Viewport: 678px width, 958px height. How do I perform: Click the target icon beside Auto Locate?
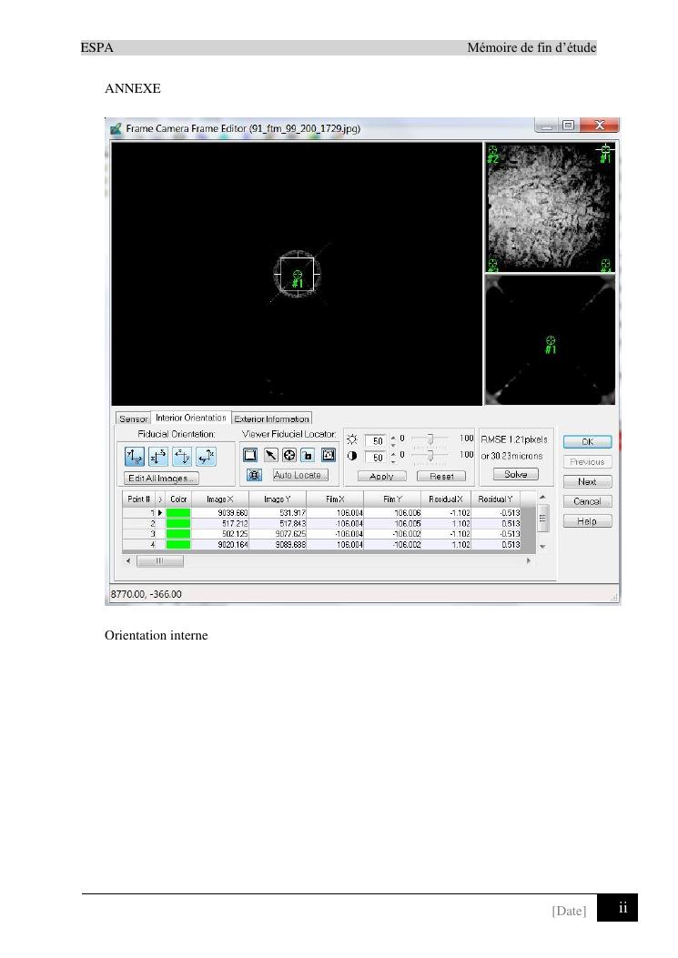pos(255,475)
